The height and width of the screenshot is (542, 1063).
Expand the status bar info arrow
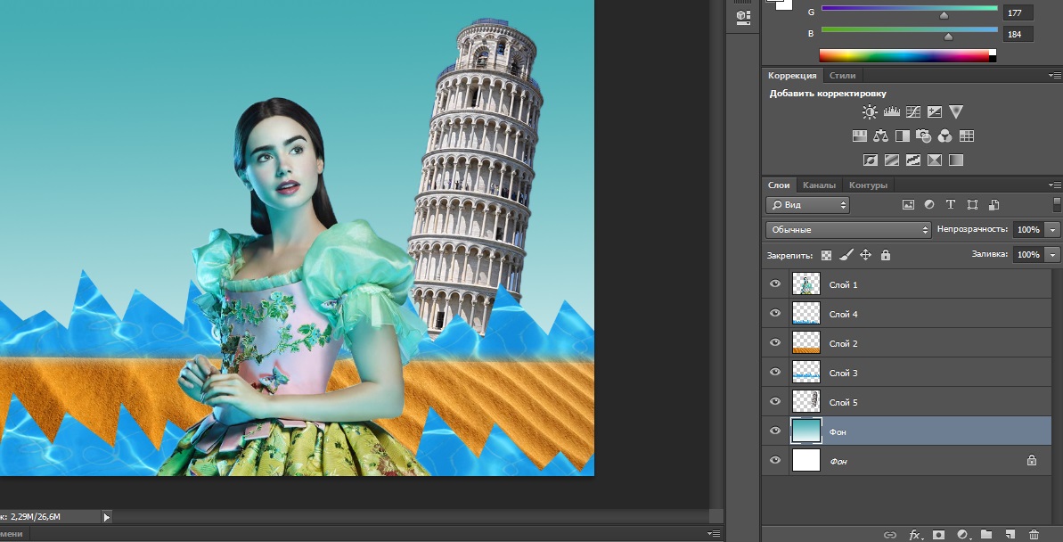click(x=106, y=517)
